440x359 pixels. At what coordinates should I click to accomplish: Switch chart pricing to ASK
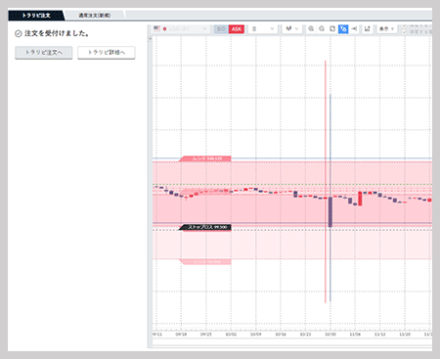[x=237, y=29]
